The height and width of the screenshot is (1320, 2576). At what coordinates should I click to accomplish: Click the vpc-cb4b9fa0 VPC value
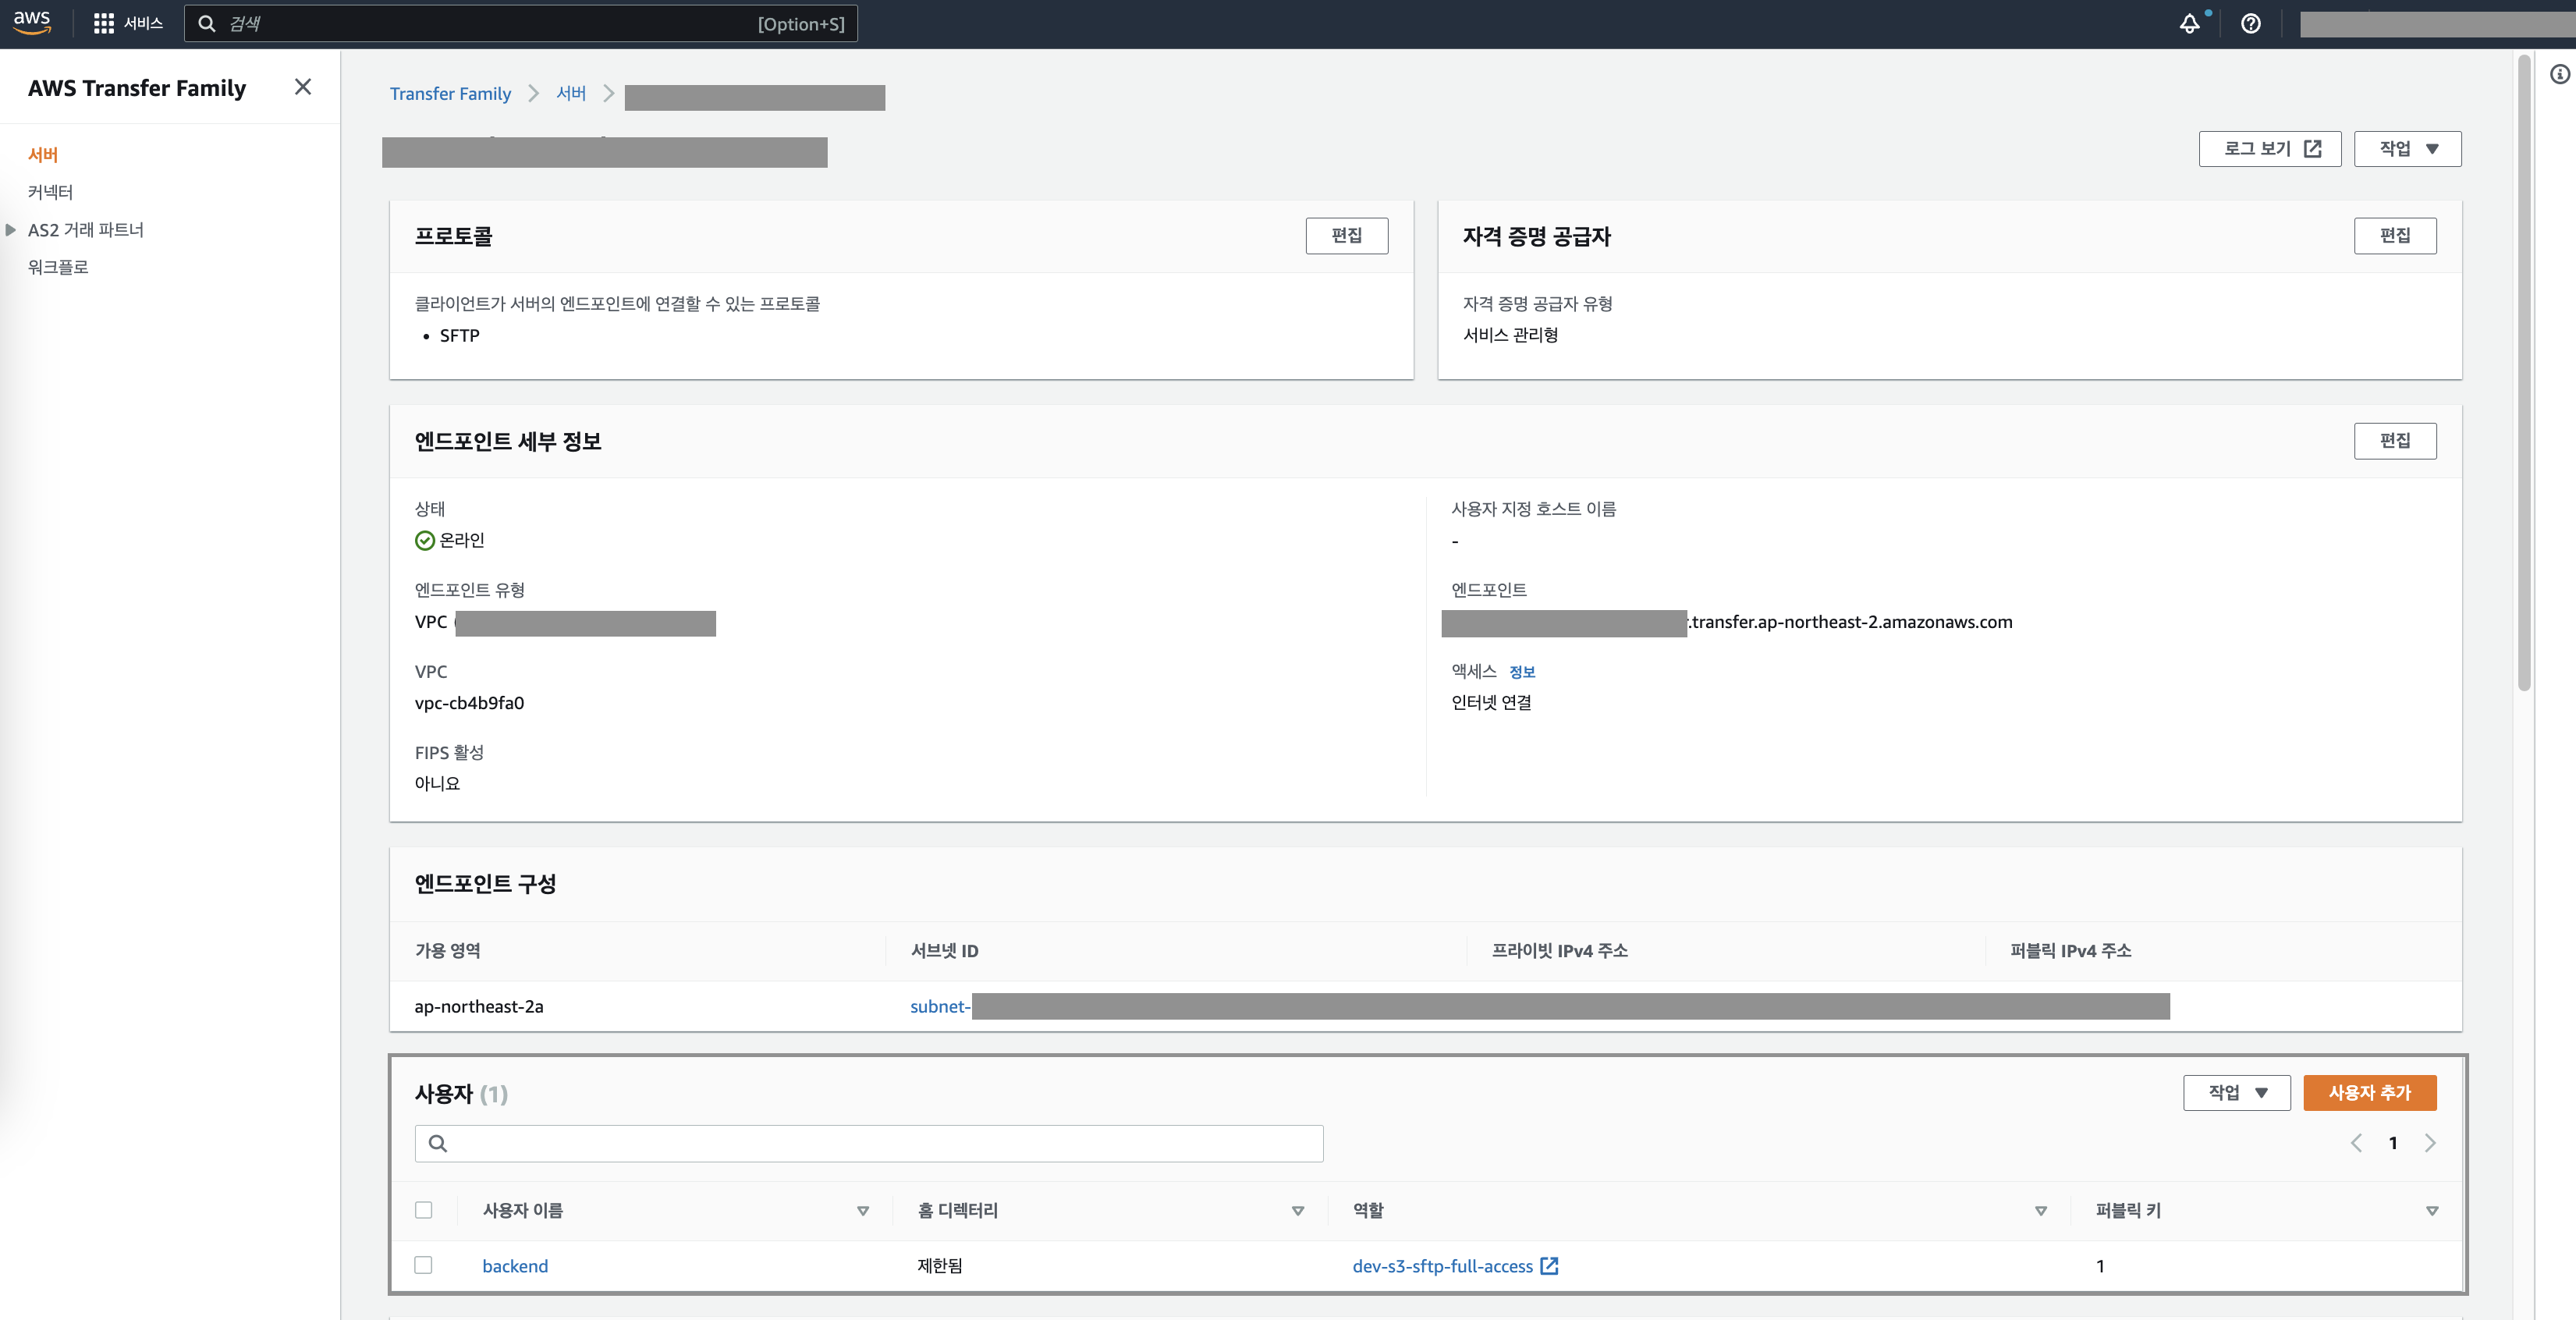(x=469, y=703)
